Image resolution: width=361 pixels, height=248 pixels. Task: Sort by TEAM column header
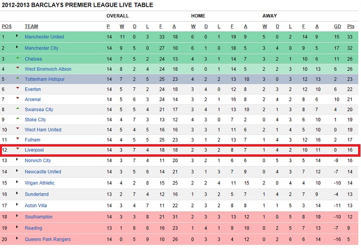coord(32,27)
